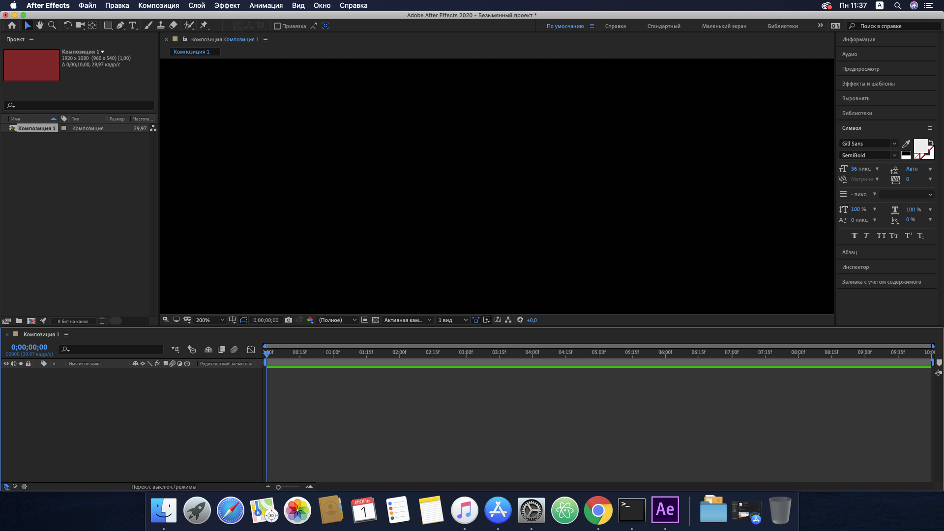This screenshot has width=944, height=531.
Task: Select the Zoom magnifier tool
Action: pyautogui.click(x=52, y=26)
